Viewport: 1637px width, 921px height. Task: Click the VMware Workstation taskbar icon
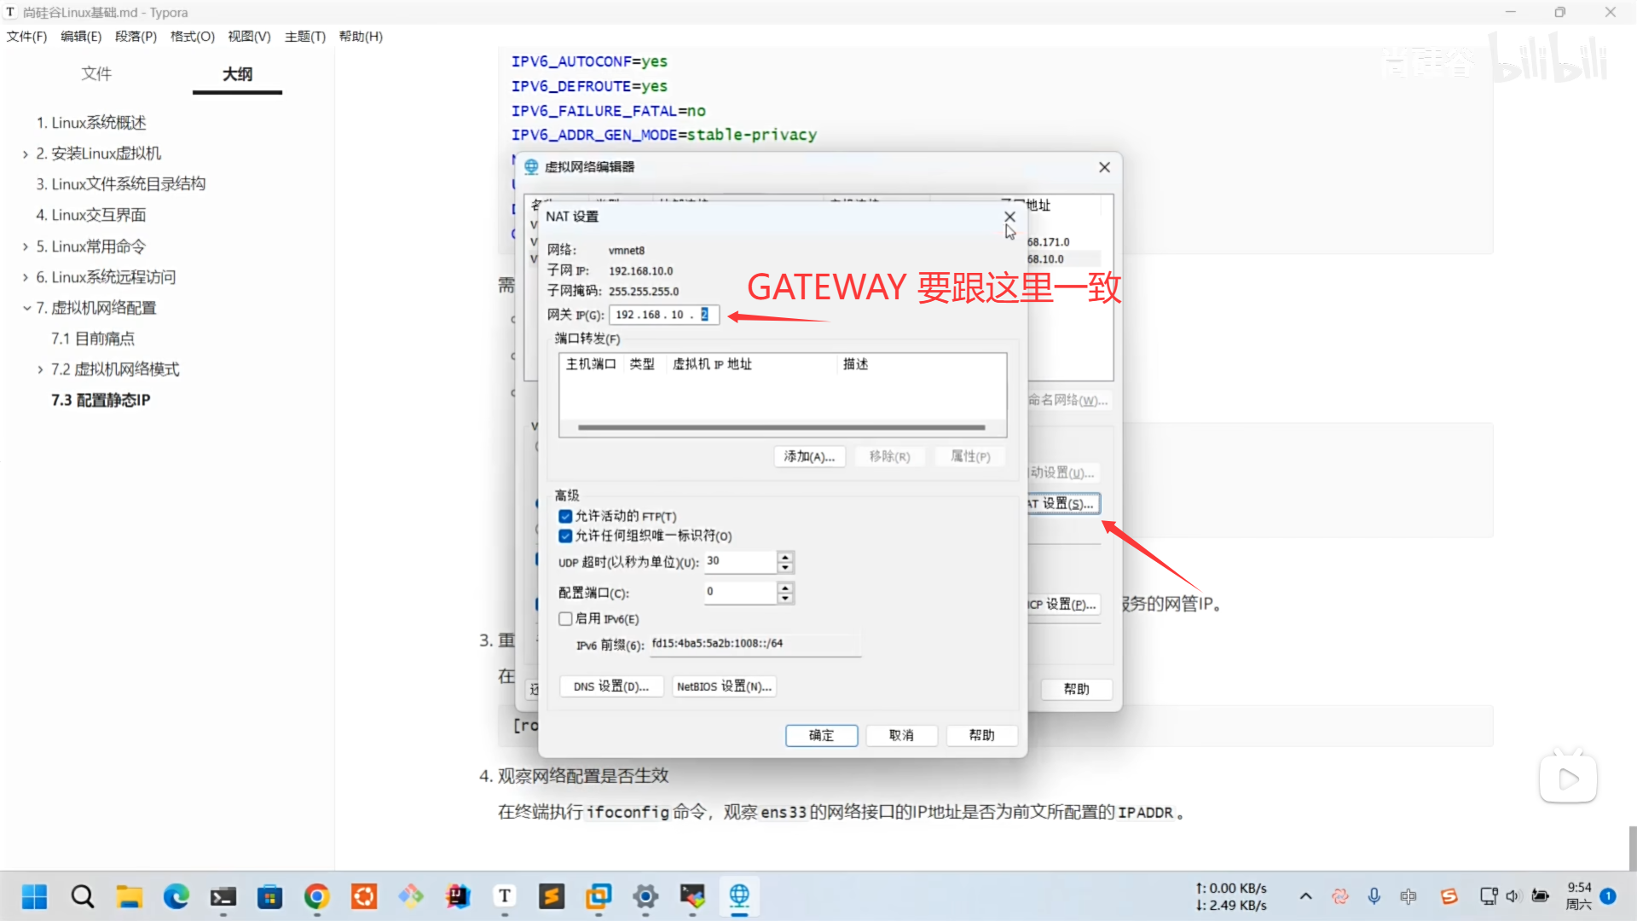point(599,896)
